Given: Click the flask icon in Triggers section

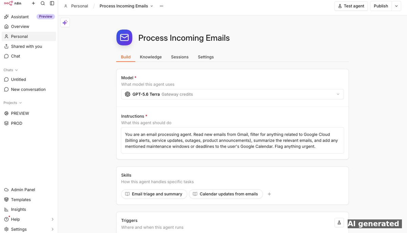Looking at the screenshot, I should (339, 222).
